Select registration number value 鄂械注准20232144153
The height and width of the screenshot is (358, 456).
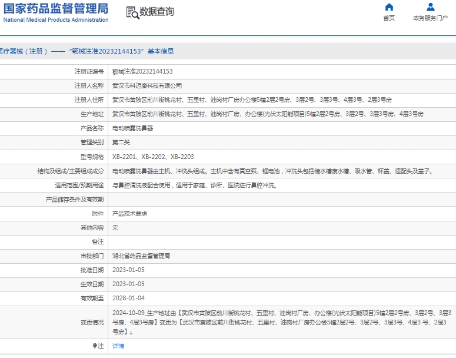142,72
